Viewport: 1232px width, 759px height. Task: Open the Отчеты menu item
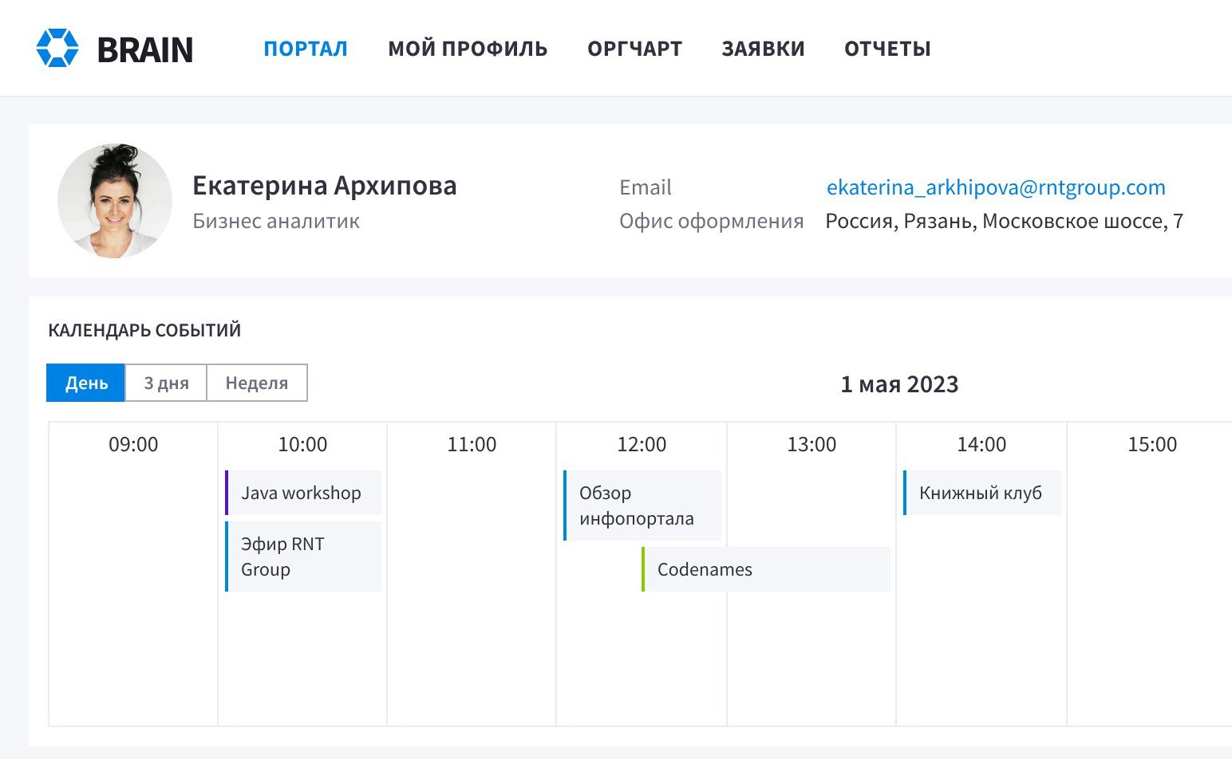click(887, 49)
